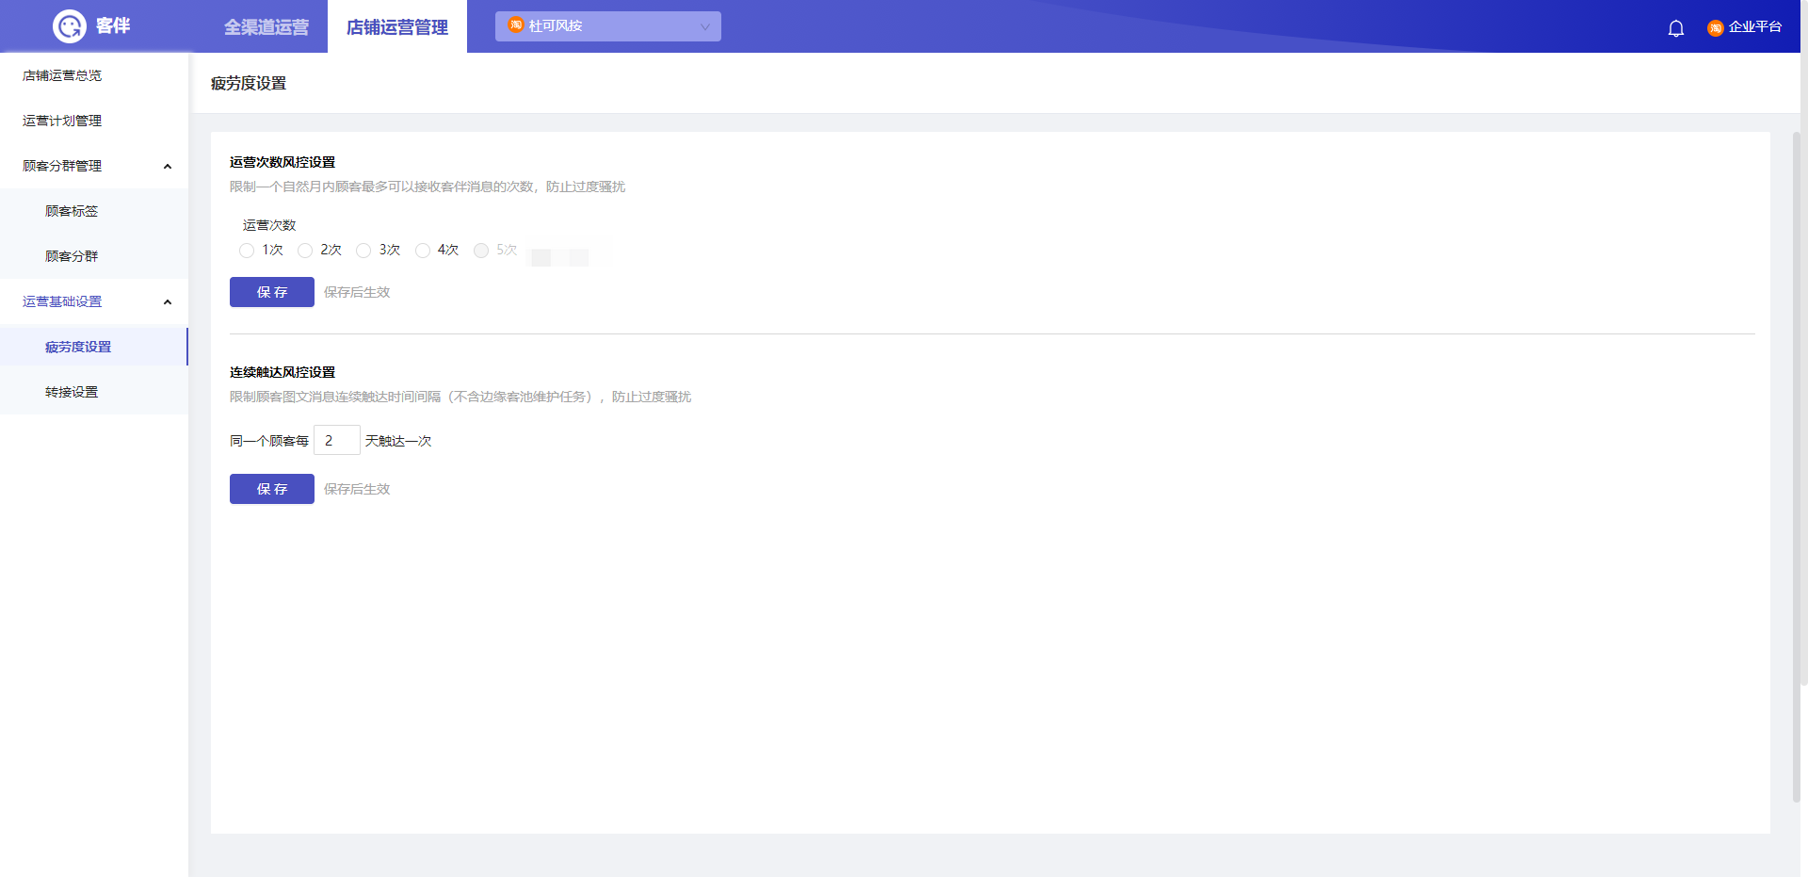Click the 运营次数风控设置 heading
The height and width of the screenshot is (877, 1808).
click(x=282, y=162)
